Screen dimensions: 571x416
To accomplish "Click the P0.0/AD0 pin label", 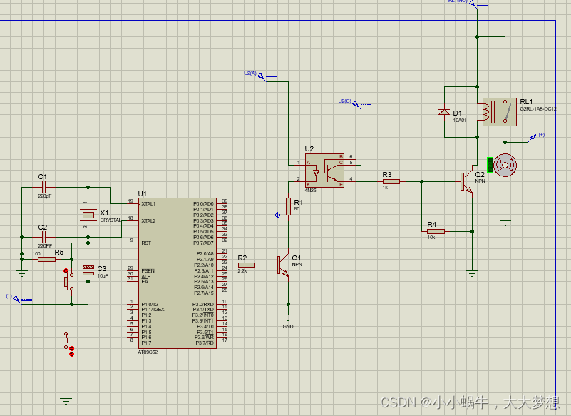I will (x=203, y=204).
